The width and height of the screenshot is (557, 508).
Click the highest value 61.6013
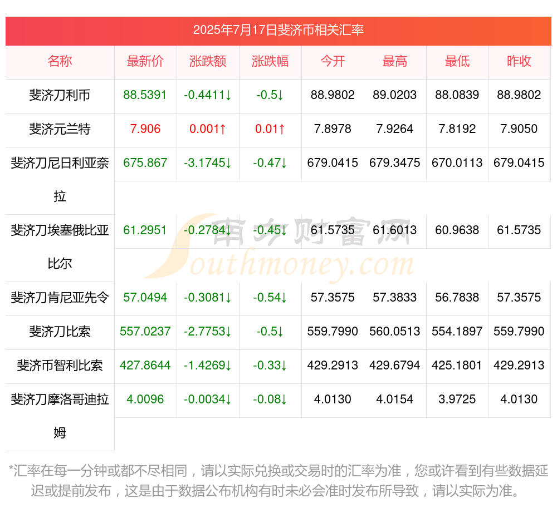[x=395, y=230]
